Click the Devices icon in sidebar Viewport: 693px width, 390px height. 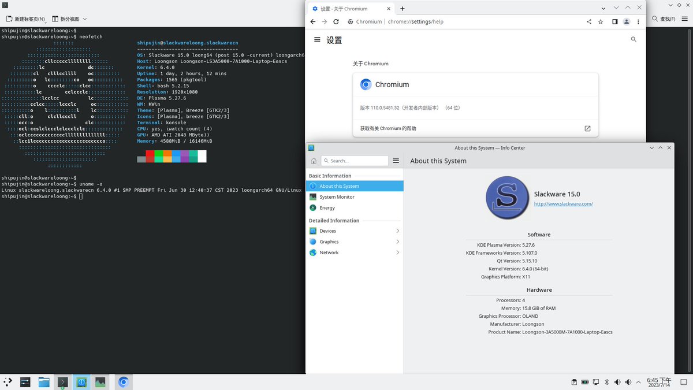[313, 231]
